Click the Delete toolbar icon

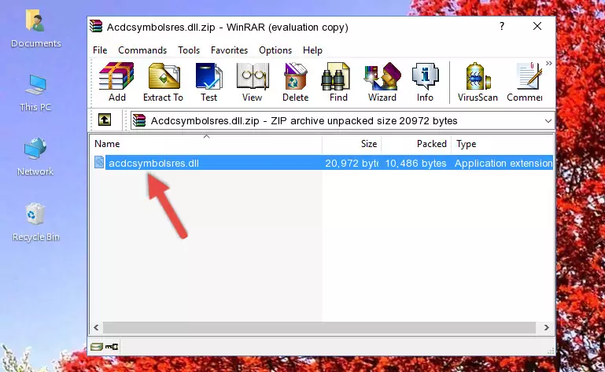click(x=296, y=82)
